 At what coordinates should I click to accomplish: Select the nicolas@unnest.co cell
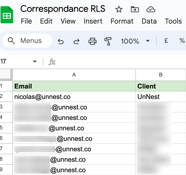tap(74, 96)
